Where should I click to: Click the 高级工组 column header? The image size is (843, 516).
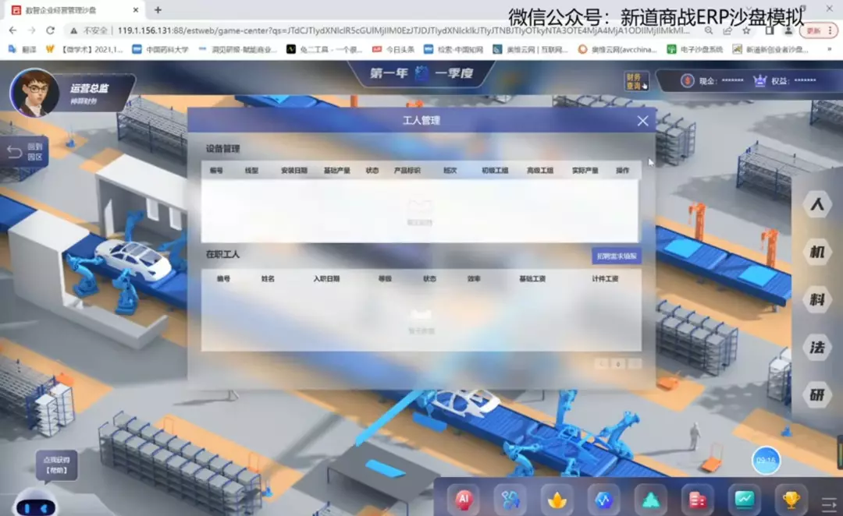point(540,170)
